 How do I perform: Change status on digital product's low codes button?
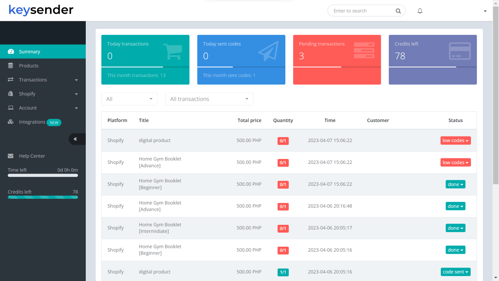pyautogui.click(x=455, y=140)
